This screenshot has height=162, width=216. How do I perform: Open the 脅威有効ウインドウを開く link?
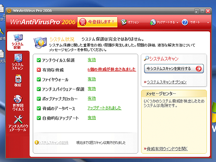(167, 149)
